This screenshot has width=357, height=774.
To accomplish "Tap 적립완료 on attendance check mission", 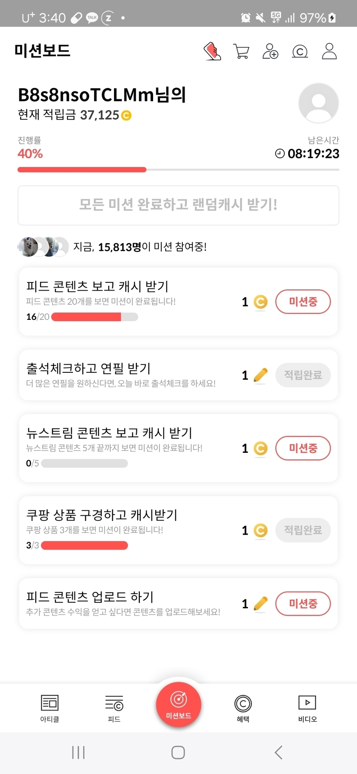I will click(303, 375).
